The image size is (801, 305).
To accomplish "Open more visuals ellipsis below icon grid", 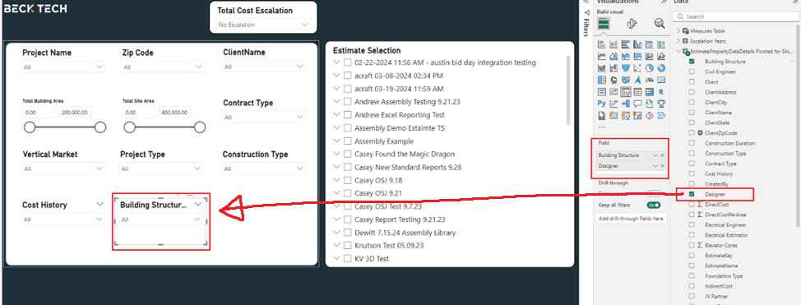I will (602, 127).
